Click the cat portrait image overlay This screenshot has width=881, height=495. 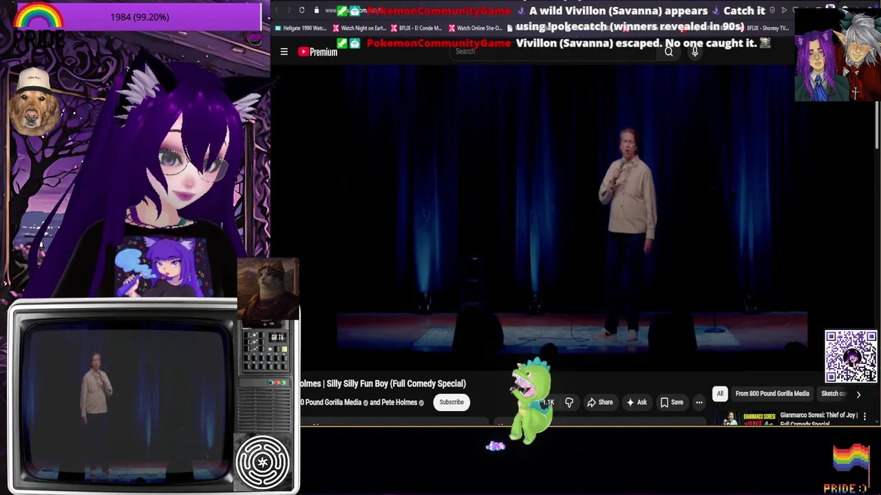tap(268, 289)
